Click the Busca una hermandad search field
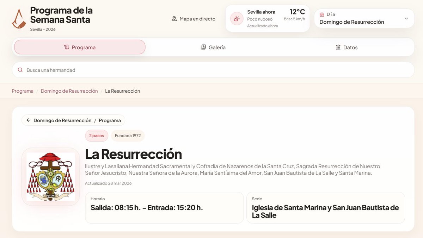The width and height of the screenshot is (423, 238). click(213, 70)
